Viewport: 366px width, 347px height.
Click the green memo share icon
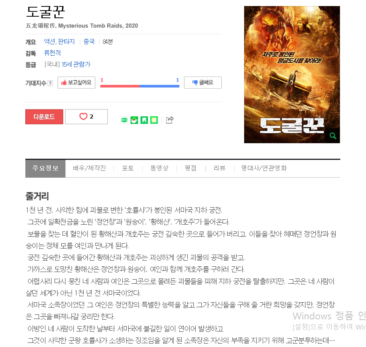click(x=154, y=120)
